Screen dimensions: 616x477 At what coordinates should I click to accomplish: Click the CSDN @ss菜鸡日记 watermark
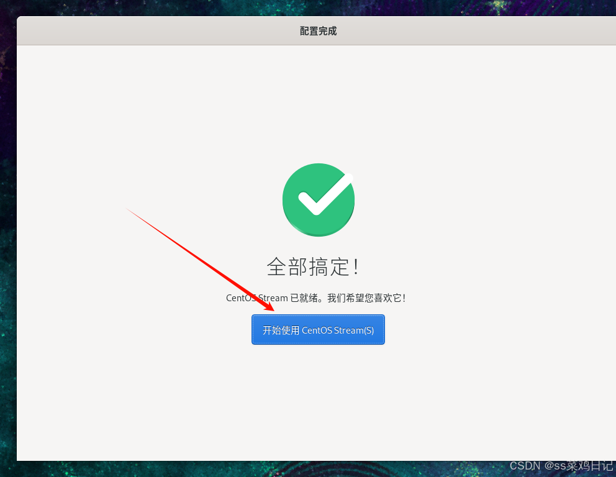[x=561, y=466]
